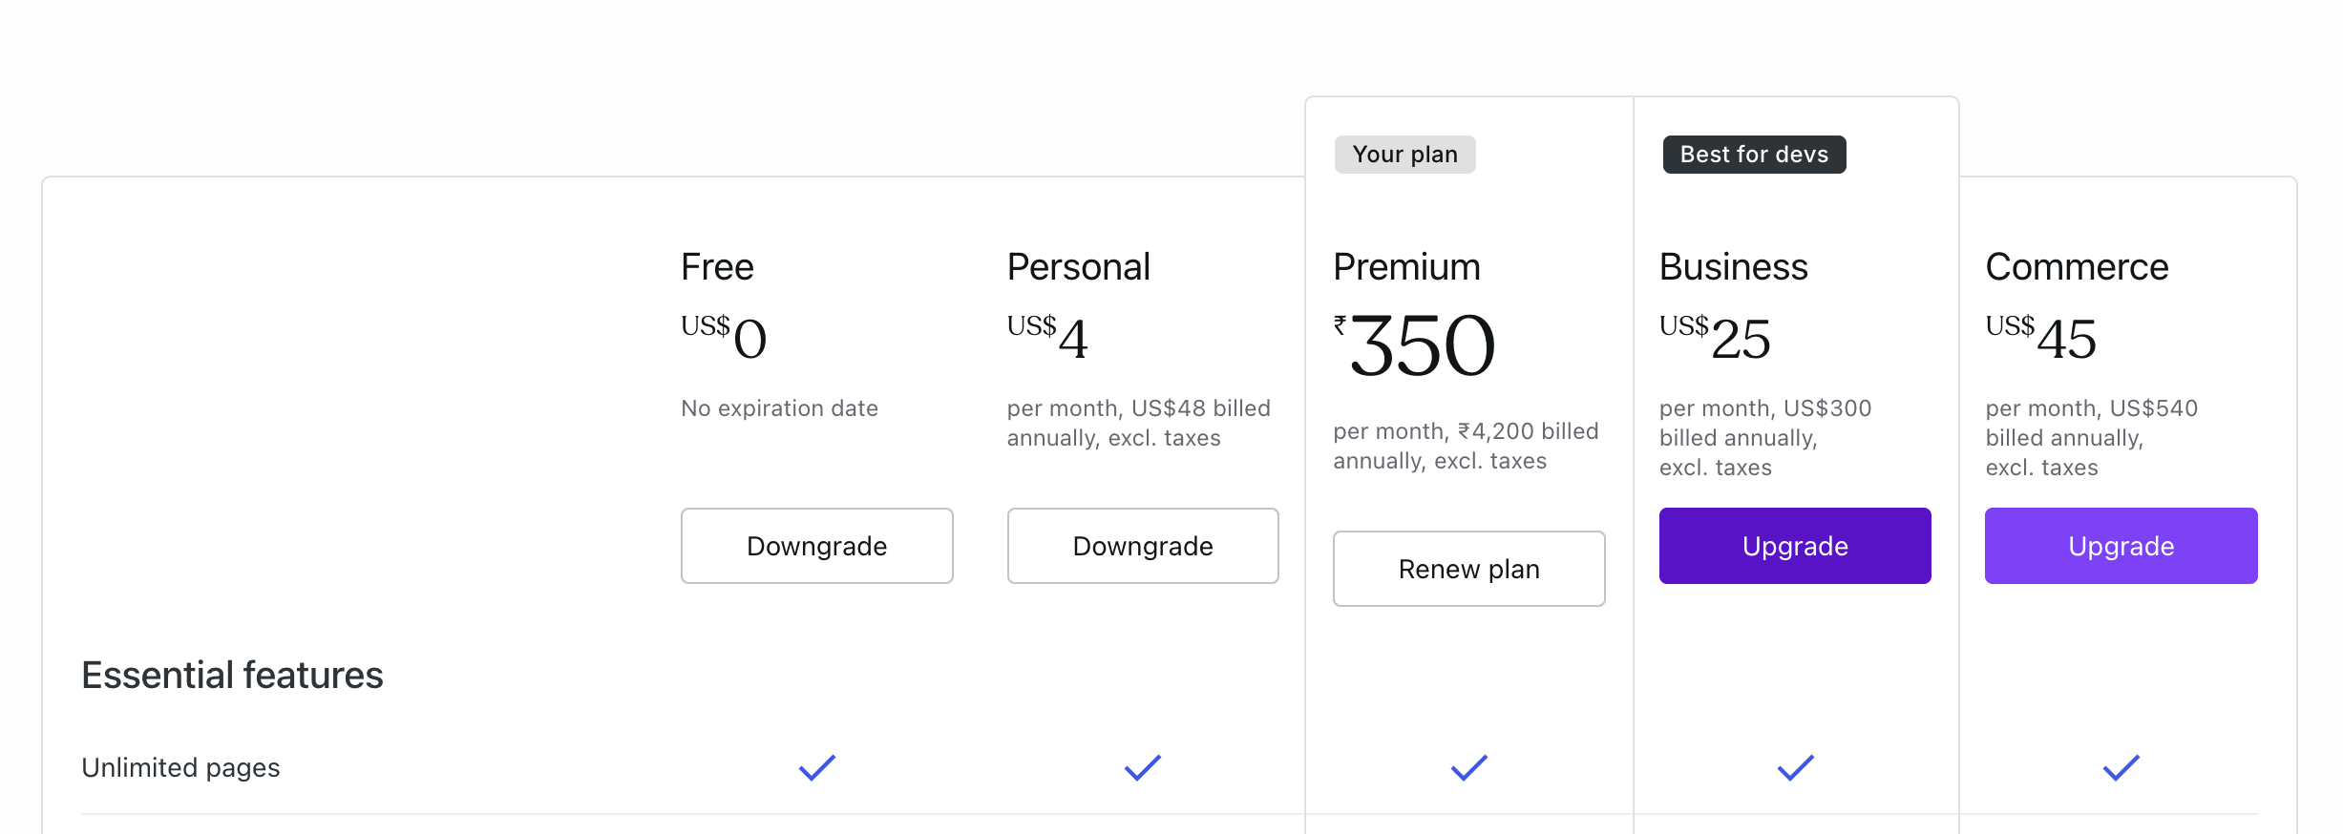
Task: Select the Business plan heading
Action: pyautogui.click(x=1734, y=267)
